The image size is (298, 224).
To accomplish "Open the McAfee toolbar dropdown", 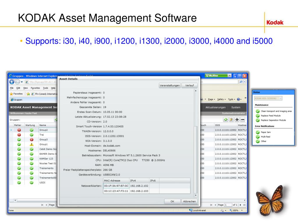I will coord(230,76).
